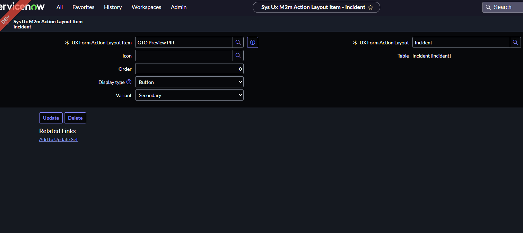Show Display type help tooltip

[x=129, y=82]
